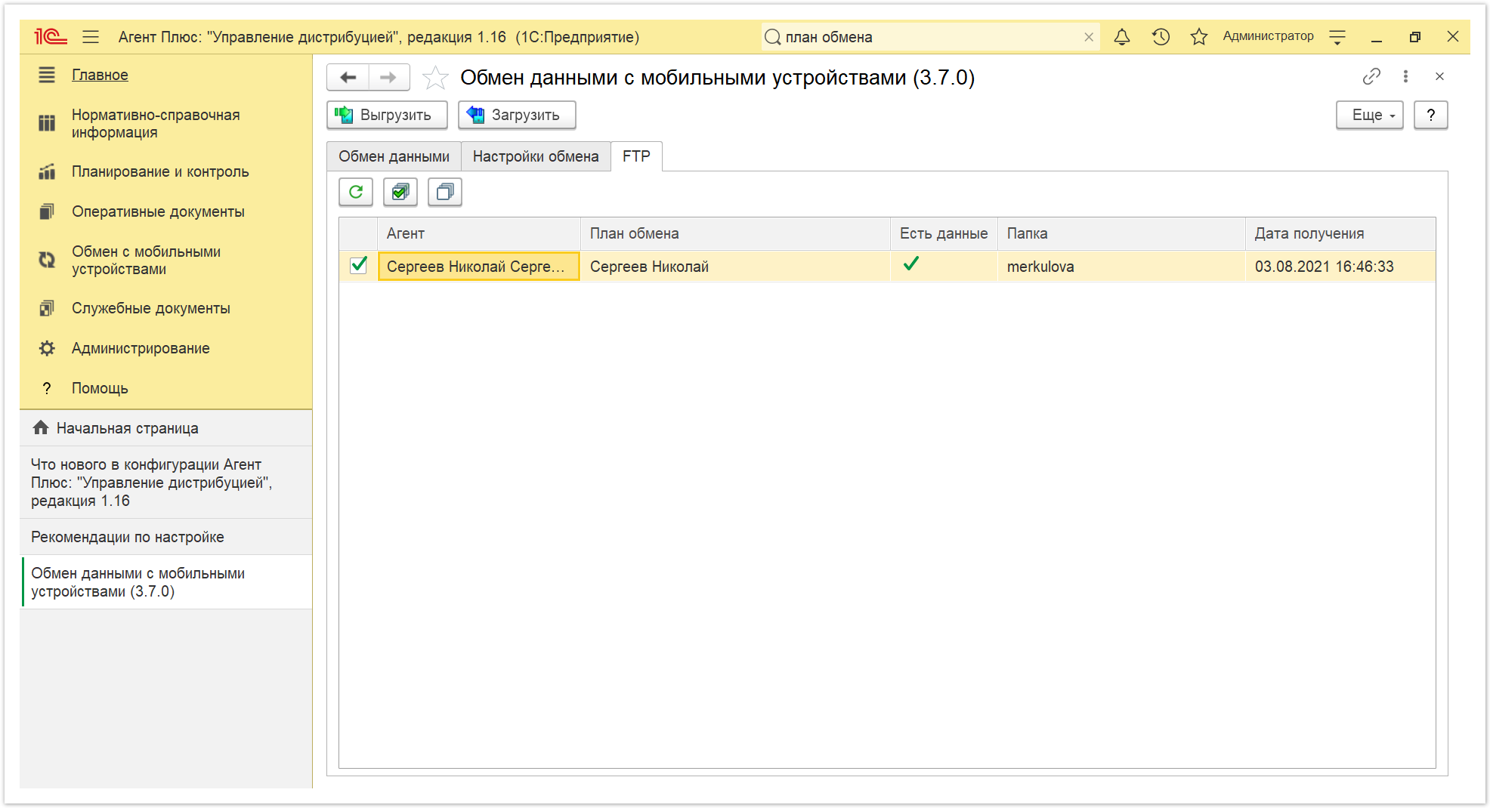Click the Загрузить button
Image resolution: width=1490 pixels, height=808 pixels.
tap(517, 115)
